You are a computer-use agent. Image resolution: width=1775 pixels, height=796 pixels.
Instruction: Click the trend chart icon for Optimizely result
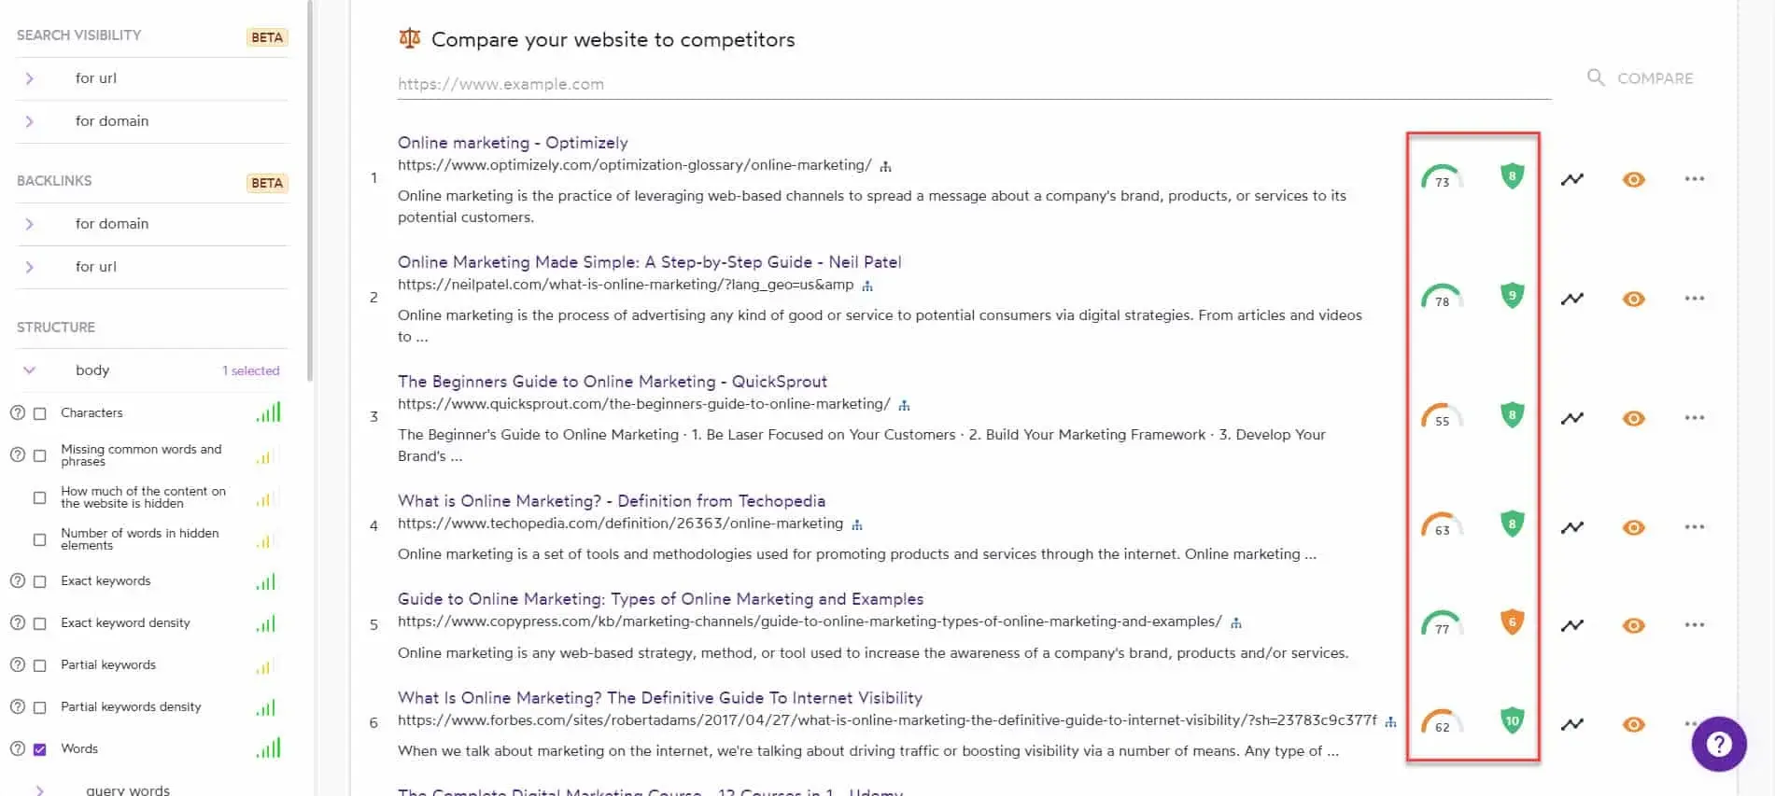[1572, 179]
